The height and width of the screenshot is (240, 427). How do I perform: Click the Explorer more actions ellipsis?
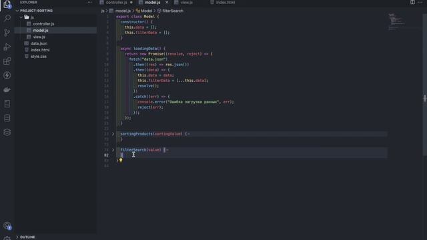(89, 2)
